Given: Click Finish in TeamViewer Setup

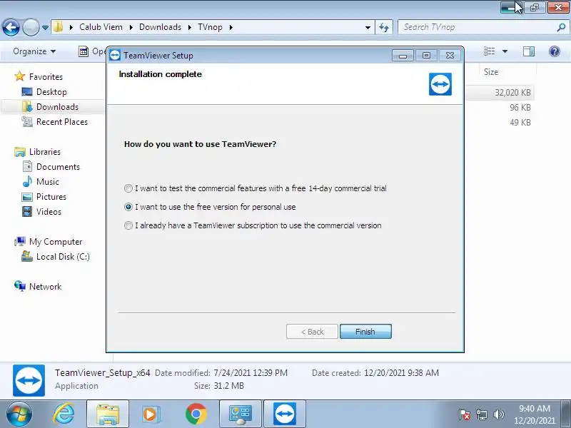Looking at the screenshot, I should click(x=365, y=332).
